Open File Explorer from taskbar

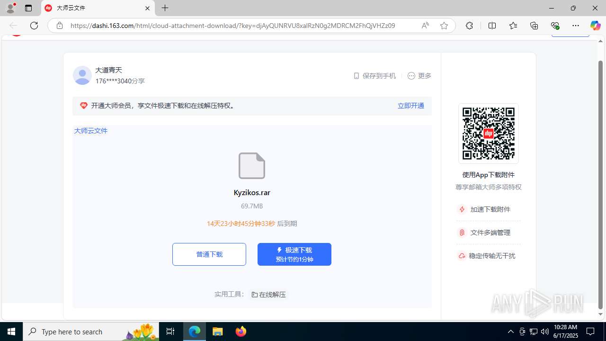[218, 332]
